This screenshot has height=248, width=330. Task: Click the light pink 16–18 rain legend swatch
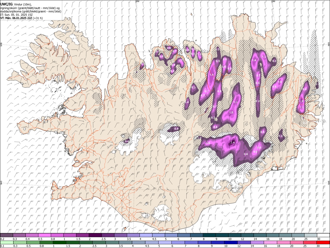click(270, 243)
